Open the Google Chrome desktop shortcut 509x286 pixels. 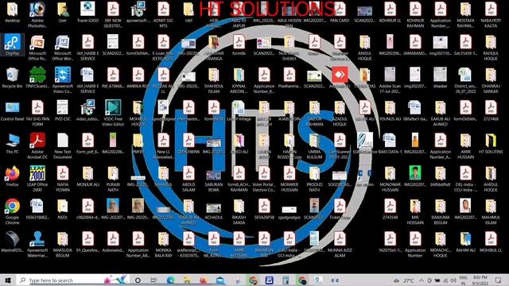(x=13, y=211)
